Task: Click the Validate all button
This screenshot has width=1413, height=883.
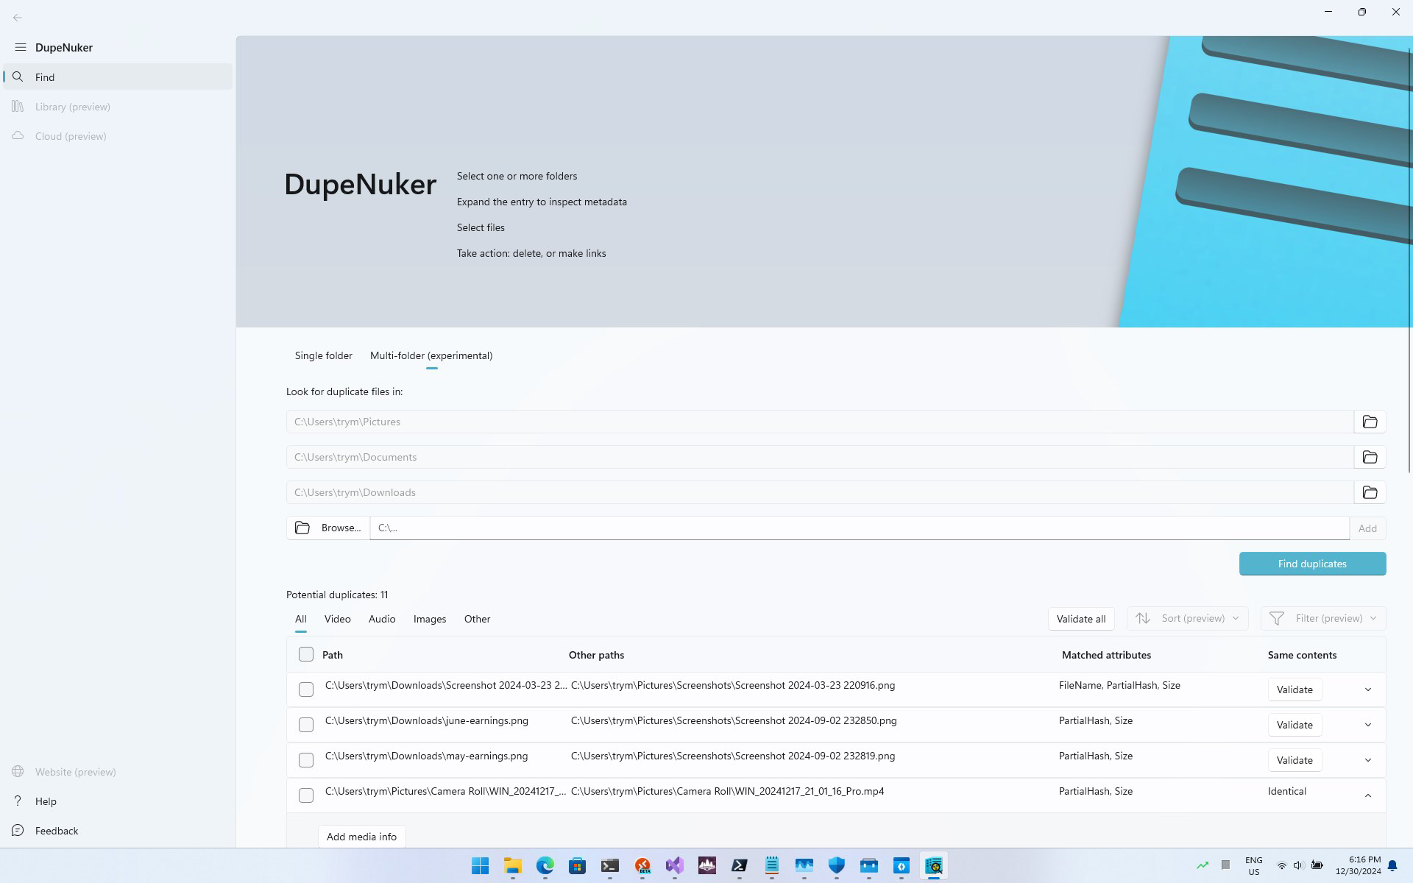Action: [x=1081, y=619]
